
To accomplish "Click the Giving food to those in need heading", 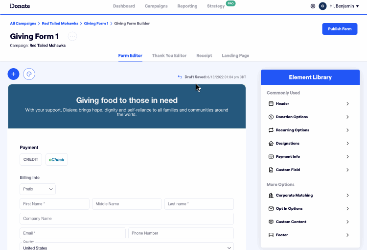I will tap(127, 100).
